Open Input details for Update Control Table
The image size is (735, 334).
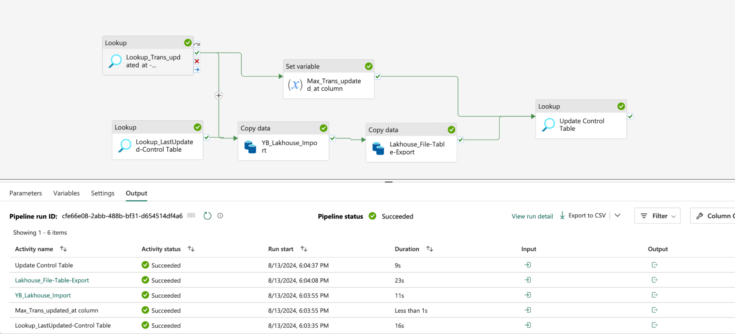coord(528,265)
